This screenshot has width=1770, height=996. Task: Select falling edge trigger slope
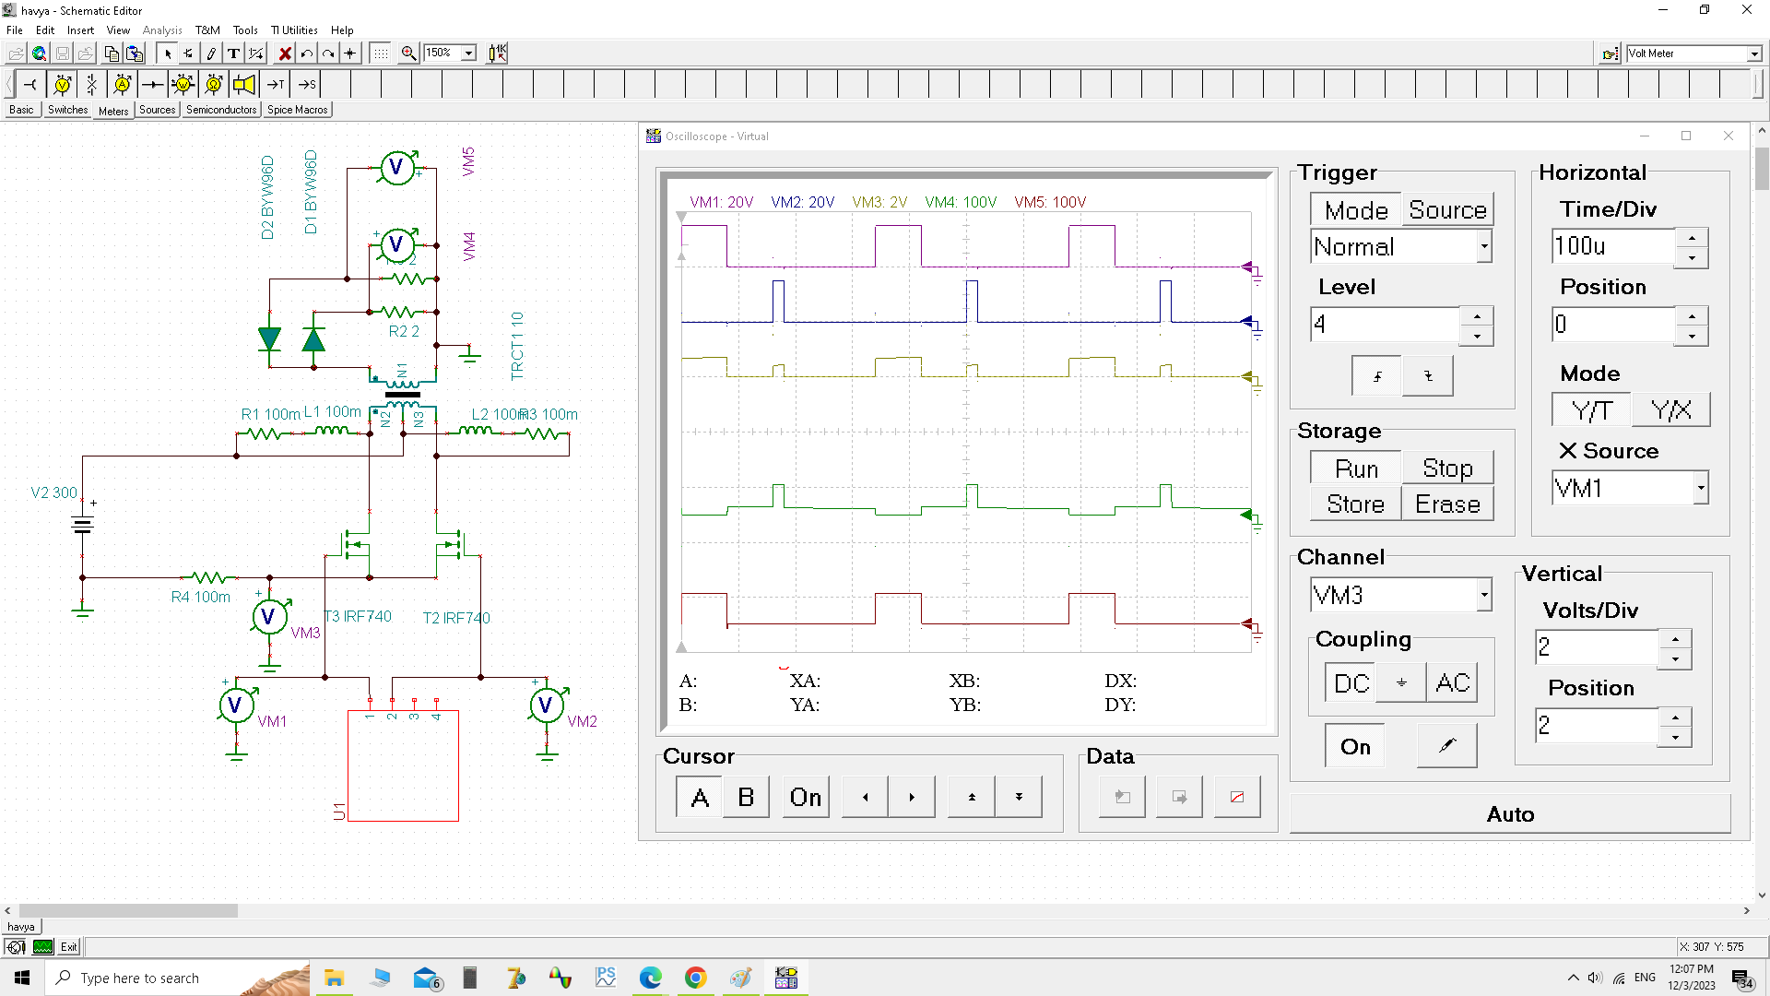coord(1428,376)
